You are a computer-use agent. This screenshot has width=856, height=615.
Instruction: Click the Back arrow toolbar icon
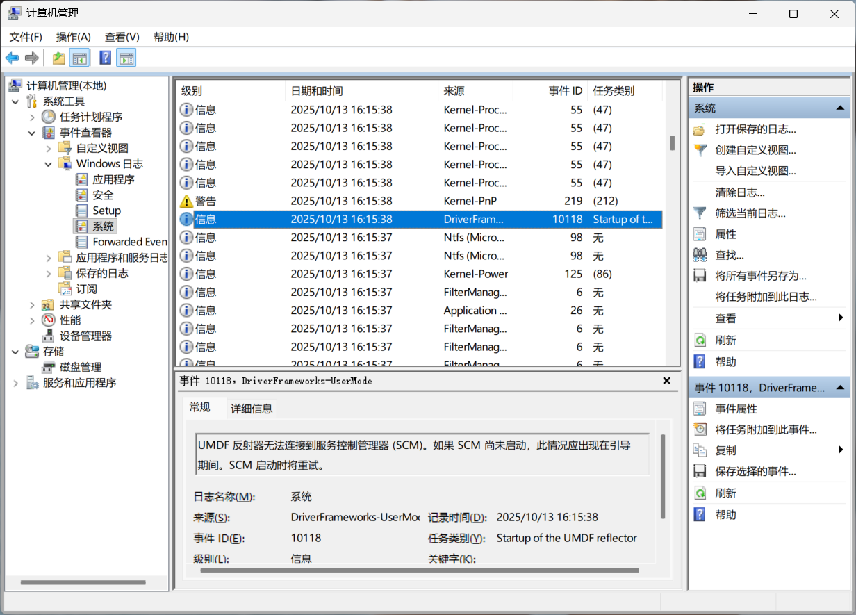12,58
